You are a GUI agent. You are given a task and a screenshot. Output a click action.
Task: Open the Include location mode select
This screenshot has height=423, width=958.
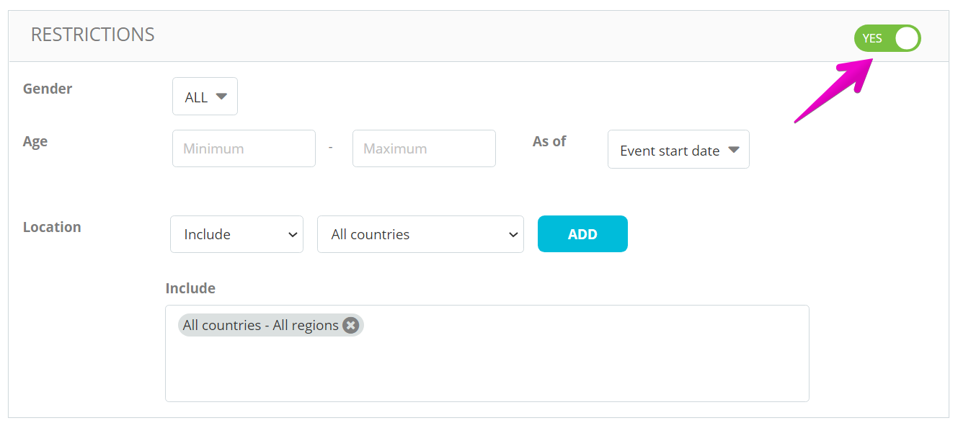236,234
